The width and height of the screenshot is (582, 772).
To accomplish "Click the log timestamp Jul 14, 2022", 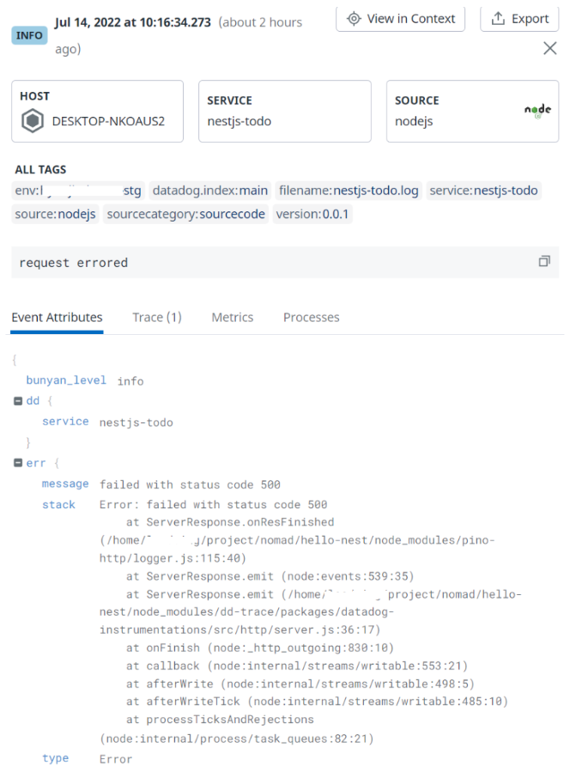I will click(x=133, y=22).
